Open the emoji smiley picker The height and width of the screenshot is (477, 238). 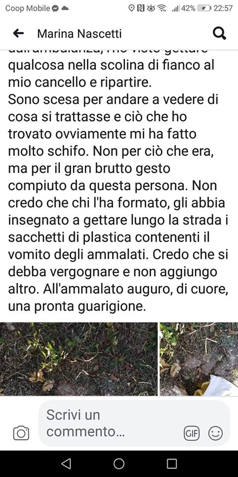(x=215, y=433)
